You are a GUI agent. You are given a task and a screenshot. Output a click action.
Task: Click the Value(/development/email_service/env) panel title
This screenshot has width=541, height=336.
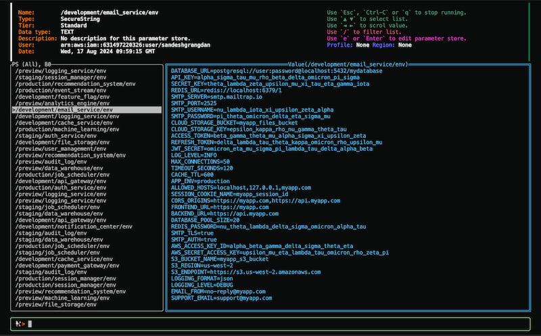click(x=348, y=64)
